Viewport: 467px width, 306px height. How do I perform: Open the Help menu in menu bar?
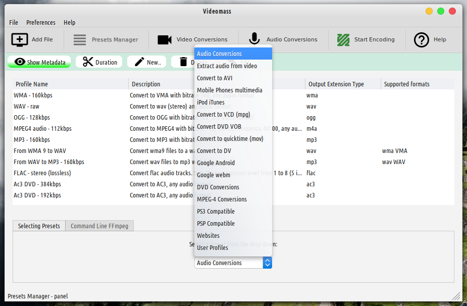coord(69,22)
